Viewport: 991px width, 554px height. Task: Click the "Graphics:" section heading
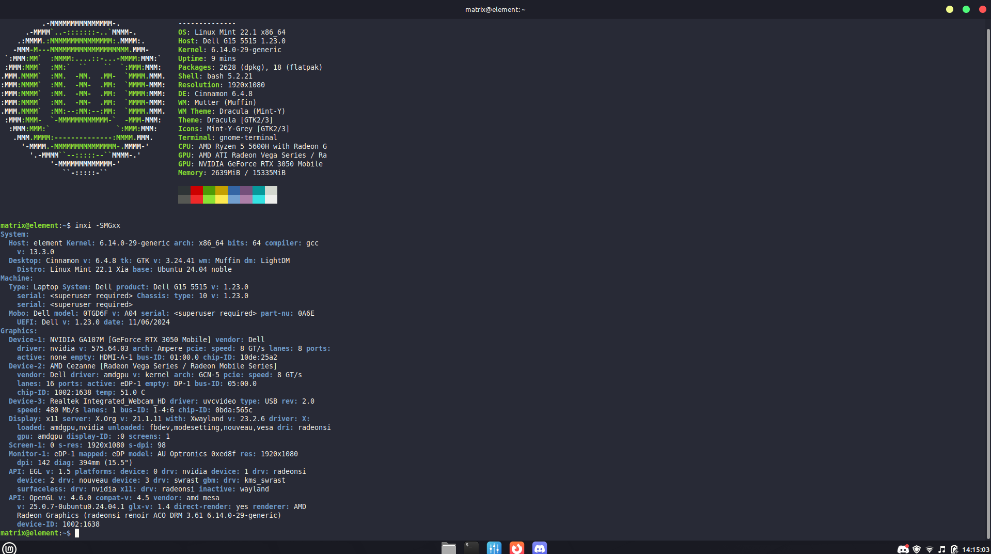pos(19,331)
